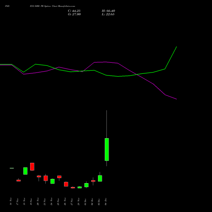Select the 27 Nov date label
This screenshot has height=212, width=212.
pos(72,201)
